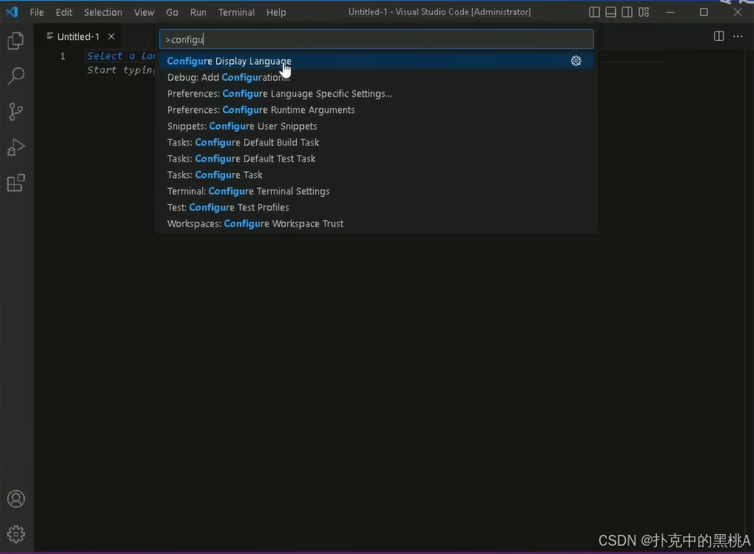The width and height of the screenshot is (754, 554).
Task: Split the editor to the right
Action: [x=719, y=36]
